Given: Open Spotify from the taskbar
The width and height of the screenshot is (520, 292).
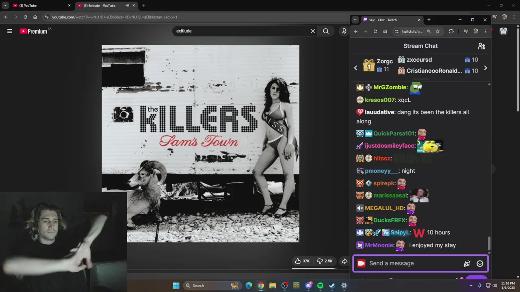Looking at the screenshot, I should [320, 286].
